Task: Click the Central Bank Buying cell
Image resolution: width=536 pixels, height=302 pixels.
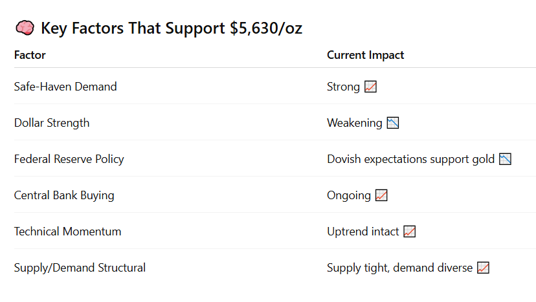Action: click(63, 195)
